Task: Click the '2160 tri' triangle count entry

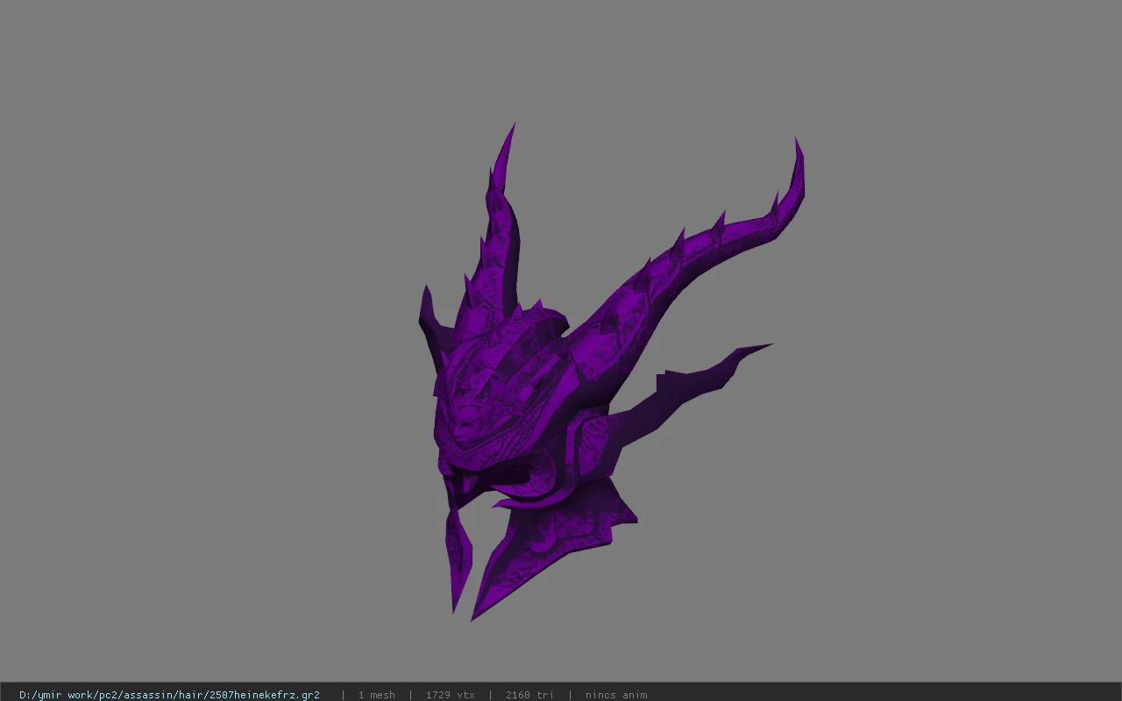Action: (529, 695)
